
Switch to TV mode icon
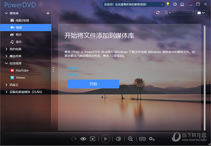(182, 4)
